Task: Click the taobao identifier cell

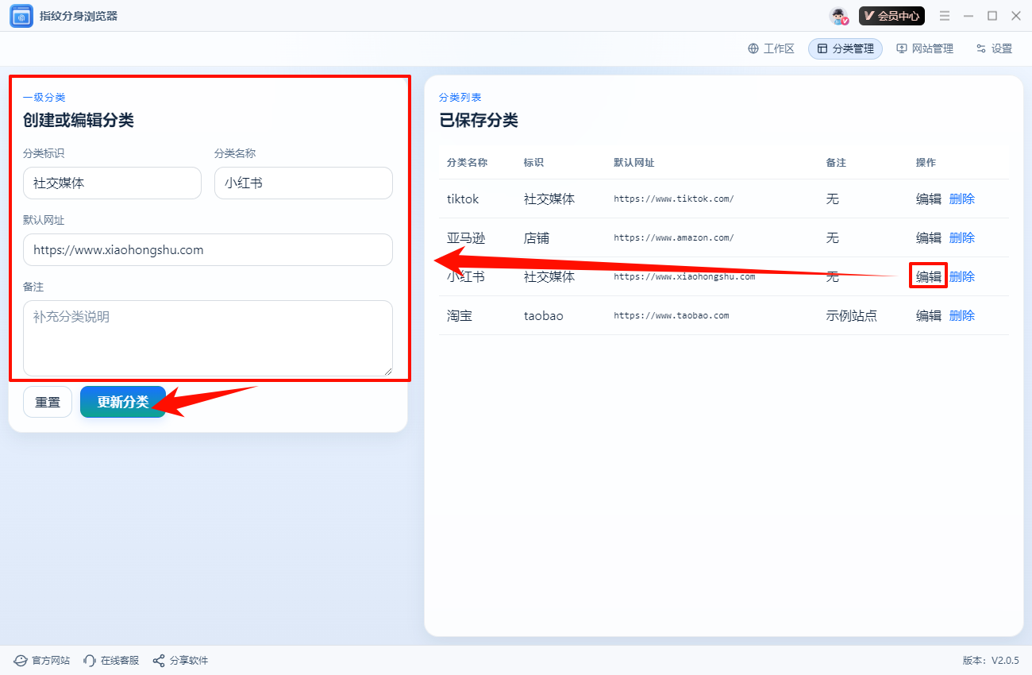Action: pos(544,315)
